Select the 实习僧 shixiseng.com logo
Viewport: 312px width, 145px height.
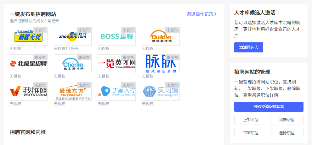tap(161, 91)
